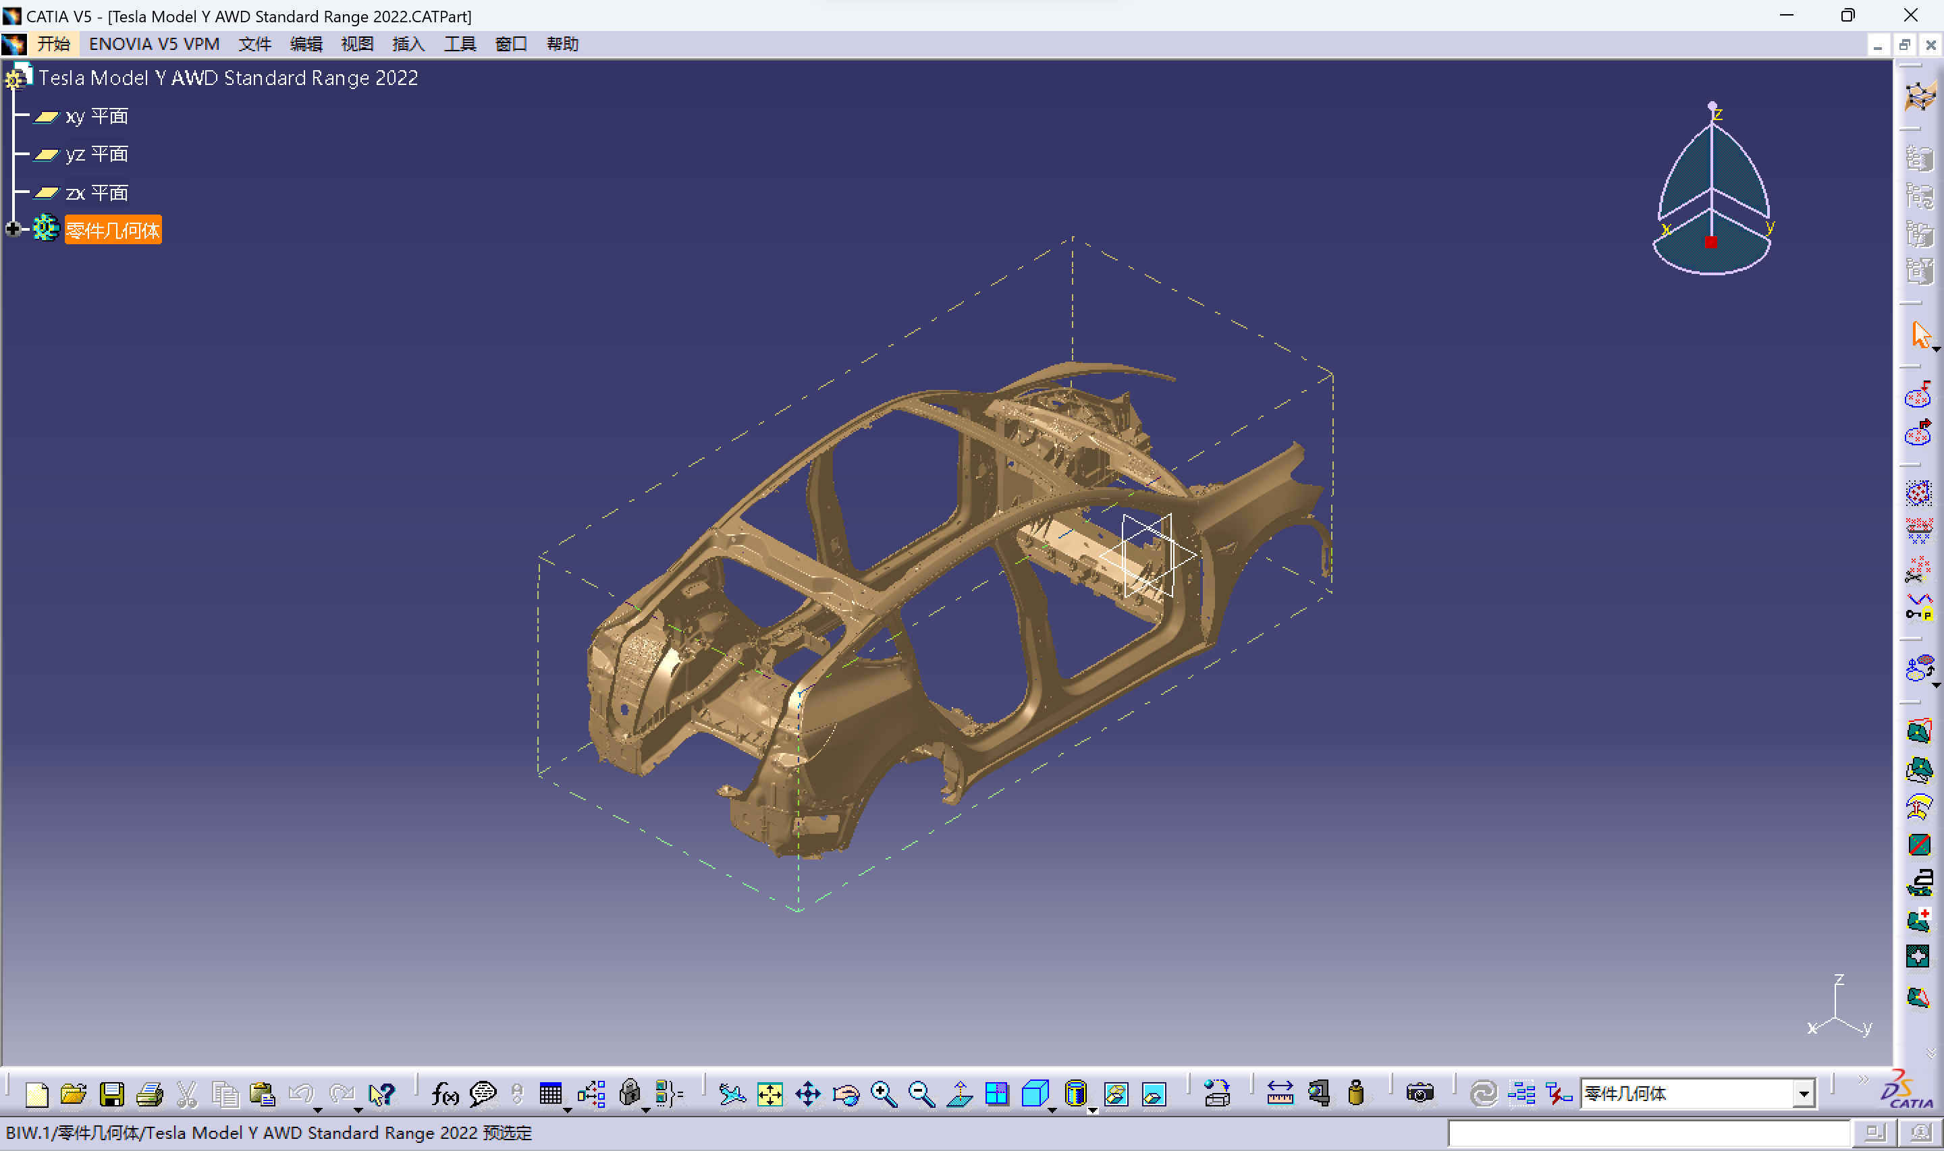
Task: Click the Fit All In icon
Action: pos(769,1094)
